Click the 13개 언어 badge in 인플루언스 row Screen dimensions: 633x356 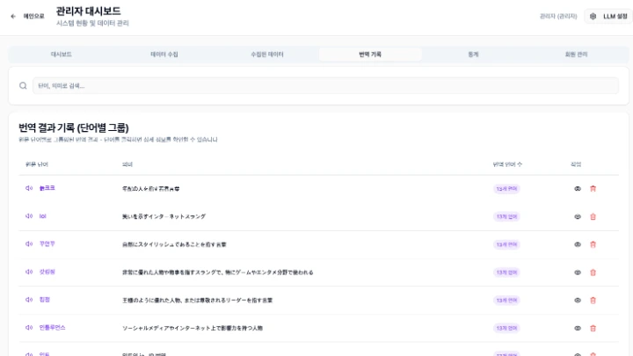pyautogui.click(x=506, y=328)
